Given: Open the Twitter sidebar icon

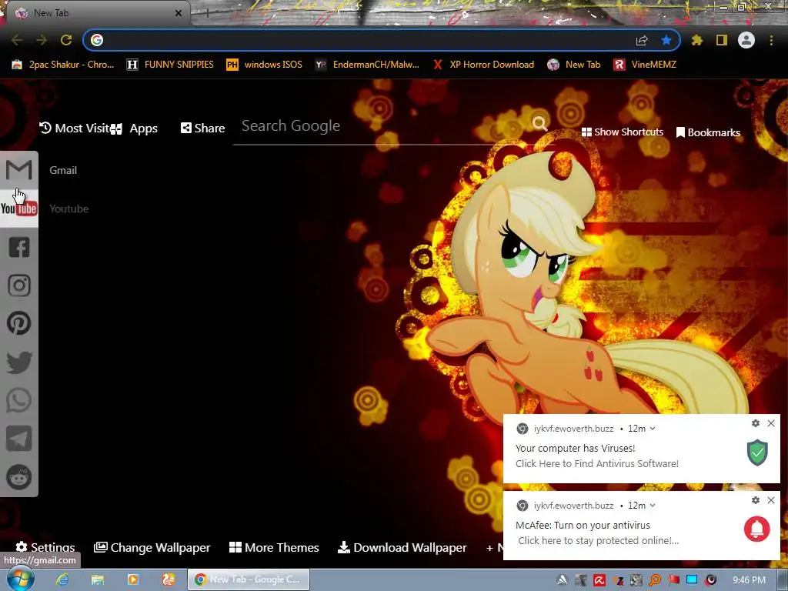Looking at the screenshot, I should click(x=19, y=362).
